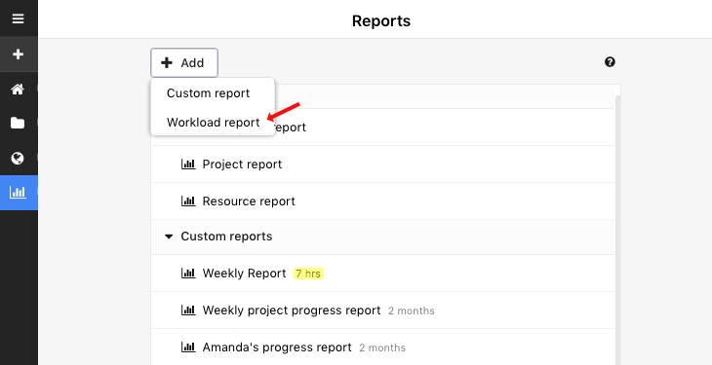Open the folder icon in sidebar
This screenshot has width=712, height=365.
pos(18,123)
